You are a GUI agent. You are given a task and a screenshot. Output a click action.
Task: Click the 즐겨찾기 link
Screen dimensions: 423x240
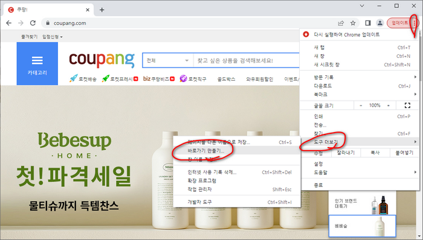click(x=29, y=37)
